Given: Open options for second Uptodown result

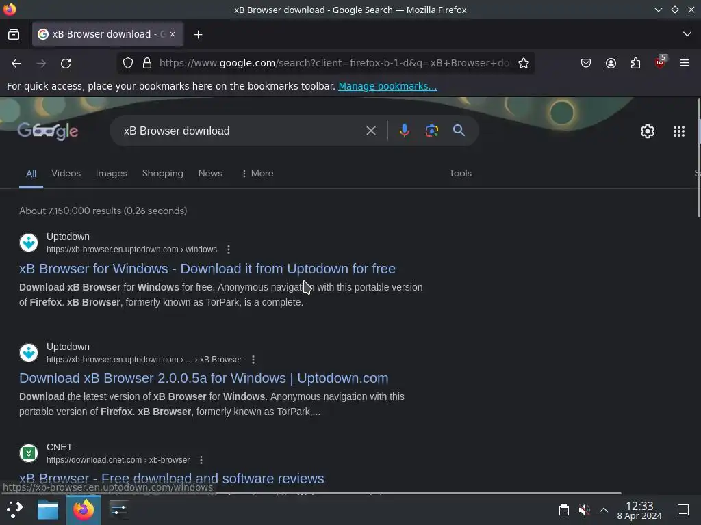Looking at the screenshot, I should (x=253, y=360).
